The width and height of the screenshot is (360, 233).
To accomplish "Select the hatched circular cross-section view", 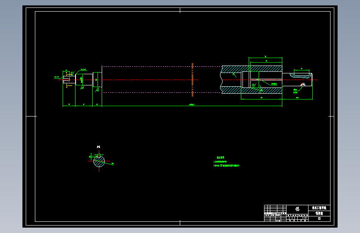I will click(99, 161).
